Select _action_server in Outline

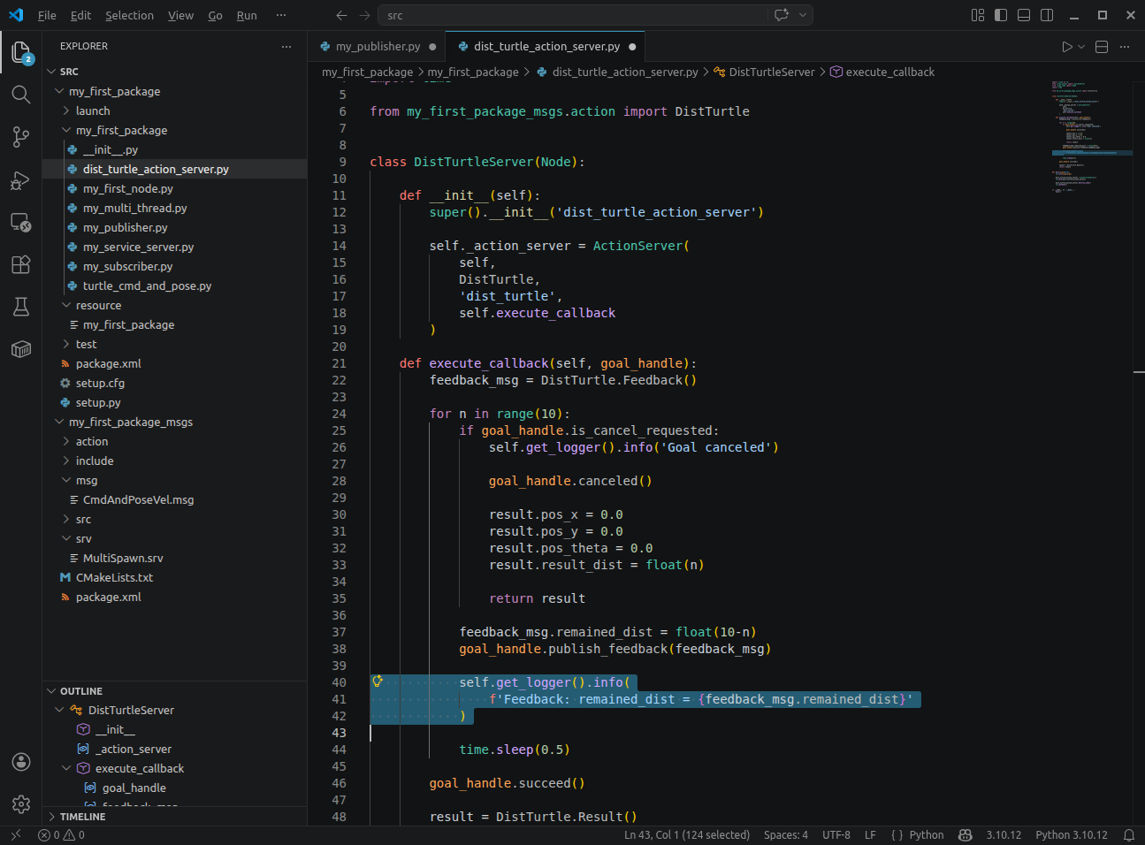pos(175,749)
